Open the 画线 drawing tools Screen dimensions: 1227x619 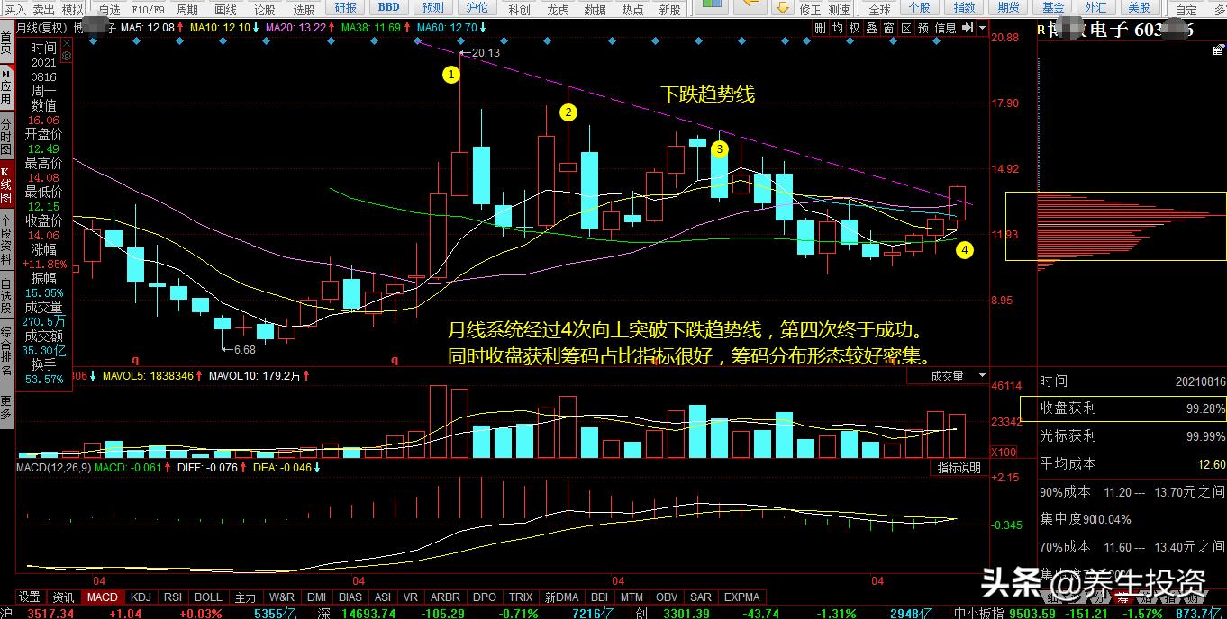click(225, 9)
